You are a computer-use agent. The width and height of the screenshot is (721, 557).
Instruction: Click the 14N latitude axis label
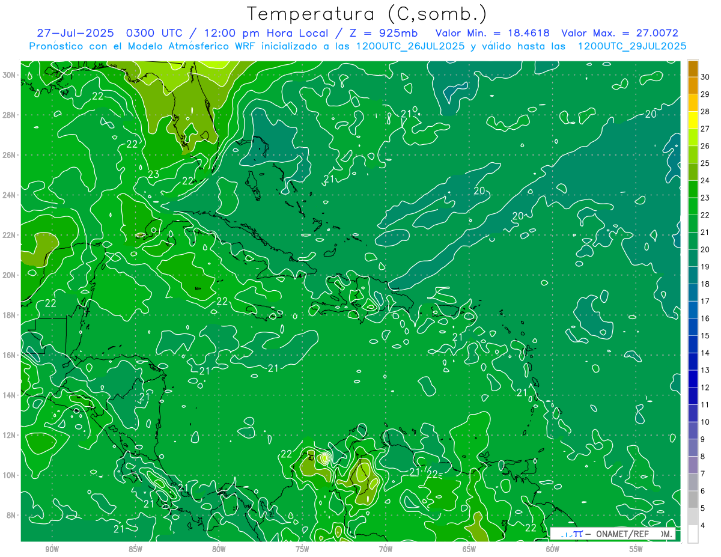10,395
